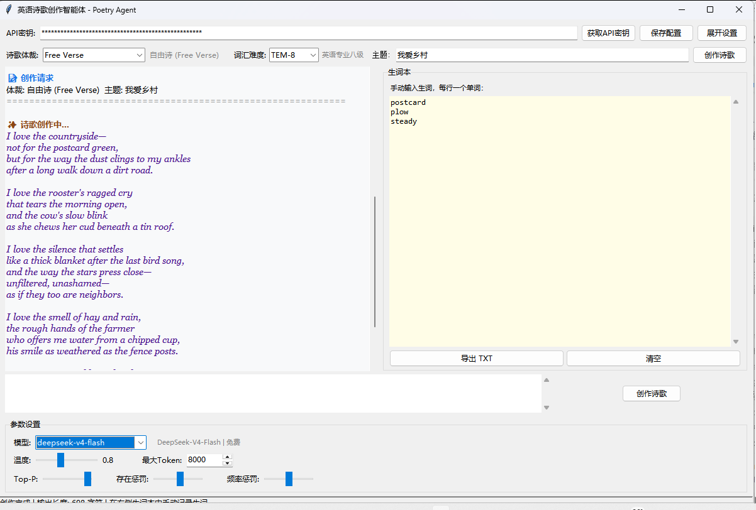Decrease 最大Token with the down arrow
Image resolution: width=756 pixels, height=510 pixels.
coord(228,464)
